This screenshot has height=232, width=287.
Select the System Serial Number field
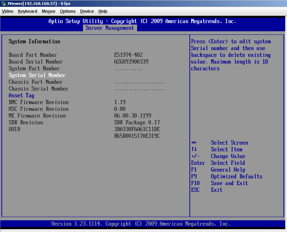37,75
